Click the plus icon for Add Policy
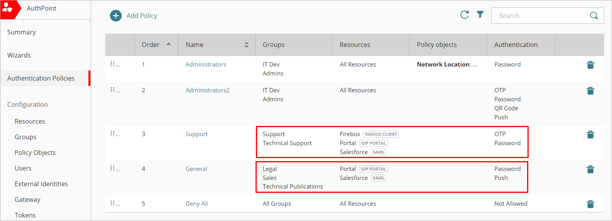Viewport: 612px width, 221px height. [x=116, y=16]
